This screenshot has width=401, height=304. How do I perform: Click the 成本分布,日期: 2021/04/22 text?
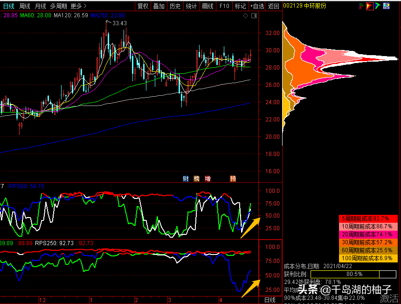pos(318,266)
